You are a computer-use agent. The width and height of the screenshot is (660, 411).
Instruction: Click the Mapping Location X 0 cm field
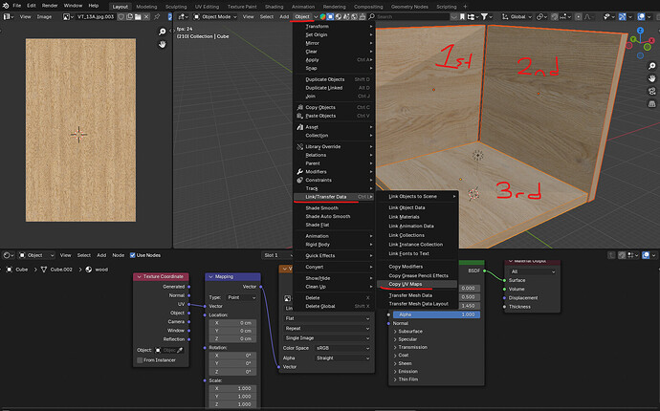point(232,323)
